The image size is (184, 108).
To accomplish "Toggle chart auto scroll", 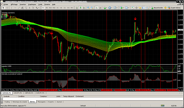I will point(97,8).
